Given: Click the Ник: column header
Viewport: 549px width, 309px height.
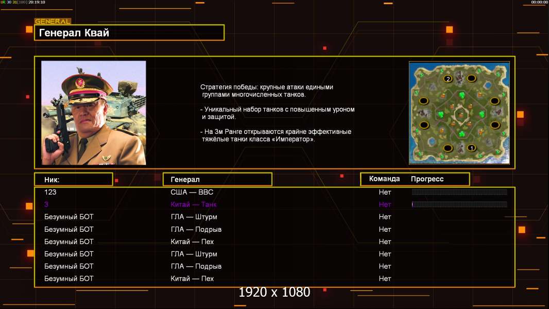Looking at the screenshot, I should [73, 179].
